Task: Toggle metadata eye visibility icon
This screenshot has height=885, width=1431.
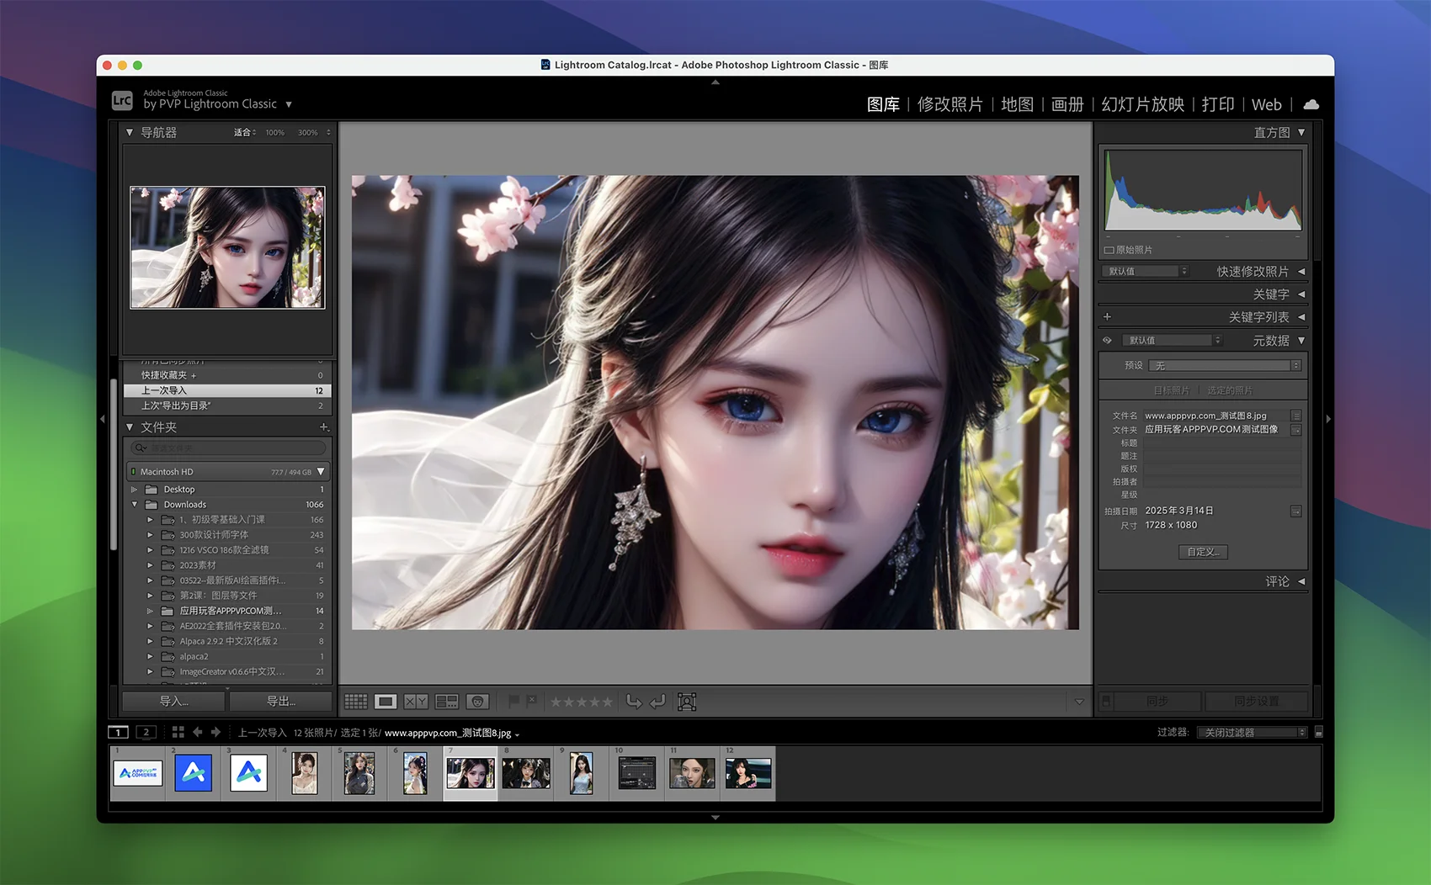Action: [x=1108, y=341]
